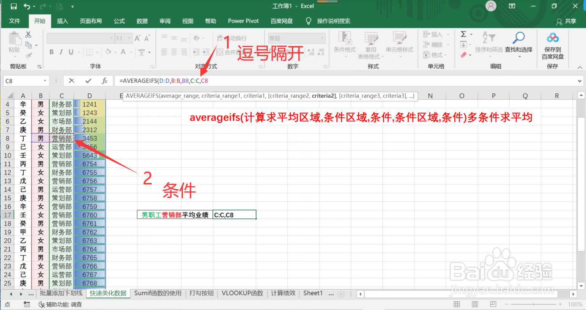The height and width of the screenshot is (310, 586).
Task: Open the Name Box dropdown arrow
Action: [45, 81]
